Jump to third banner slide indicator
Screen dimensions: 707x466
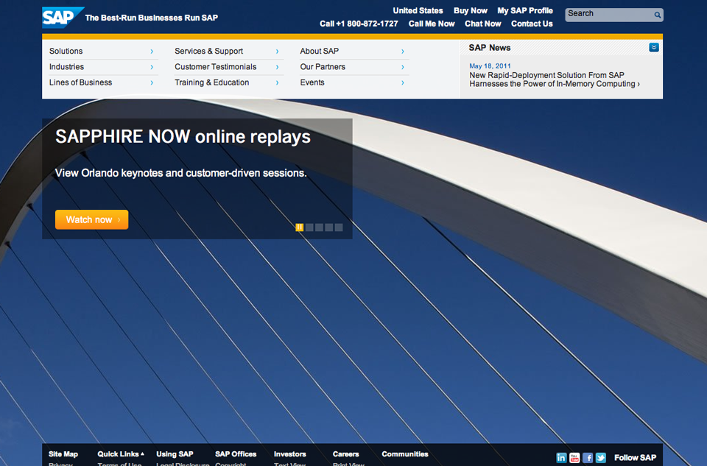[x=319, y=227]
